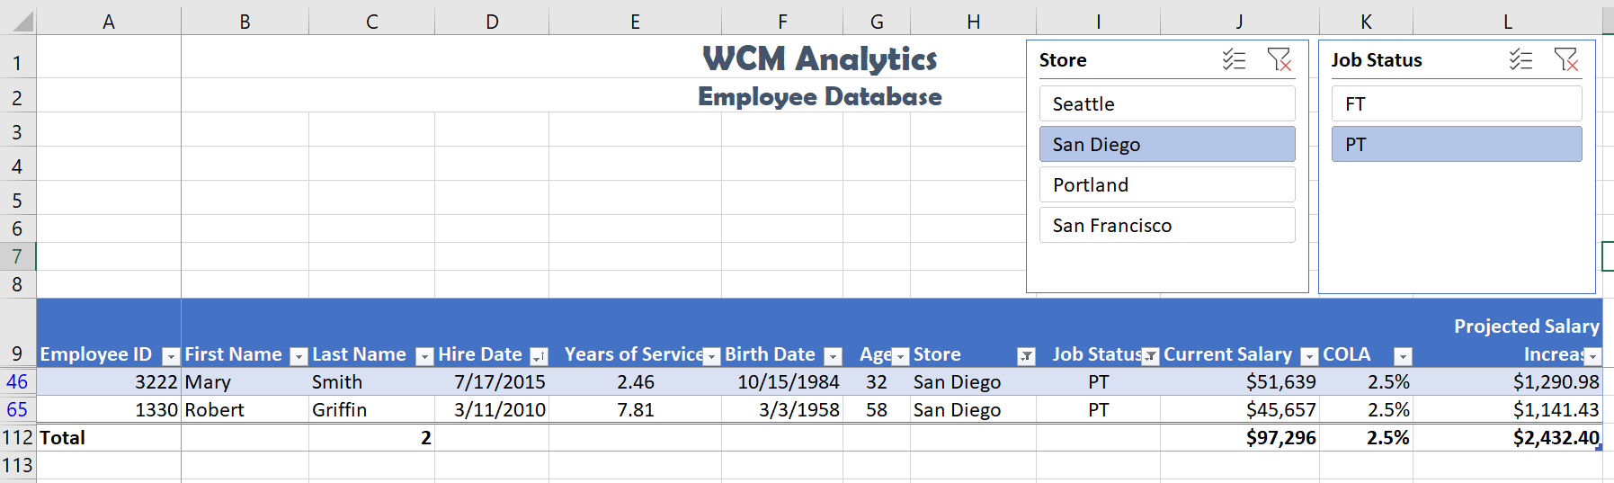Open filtered Job Status column dropdown

(1150, 356)
